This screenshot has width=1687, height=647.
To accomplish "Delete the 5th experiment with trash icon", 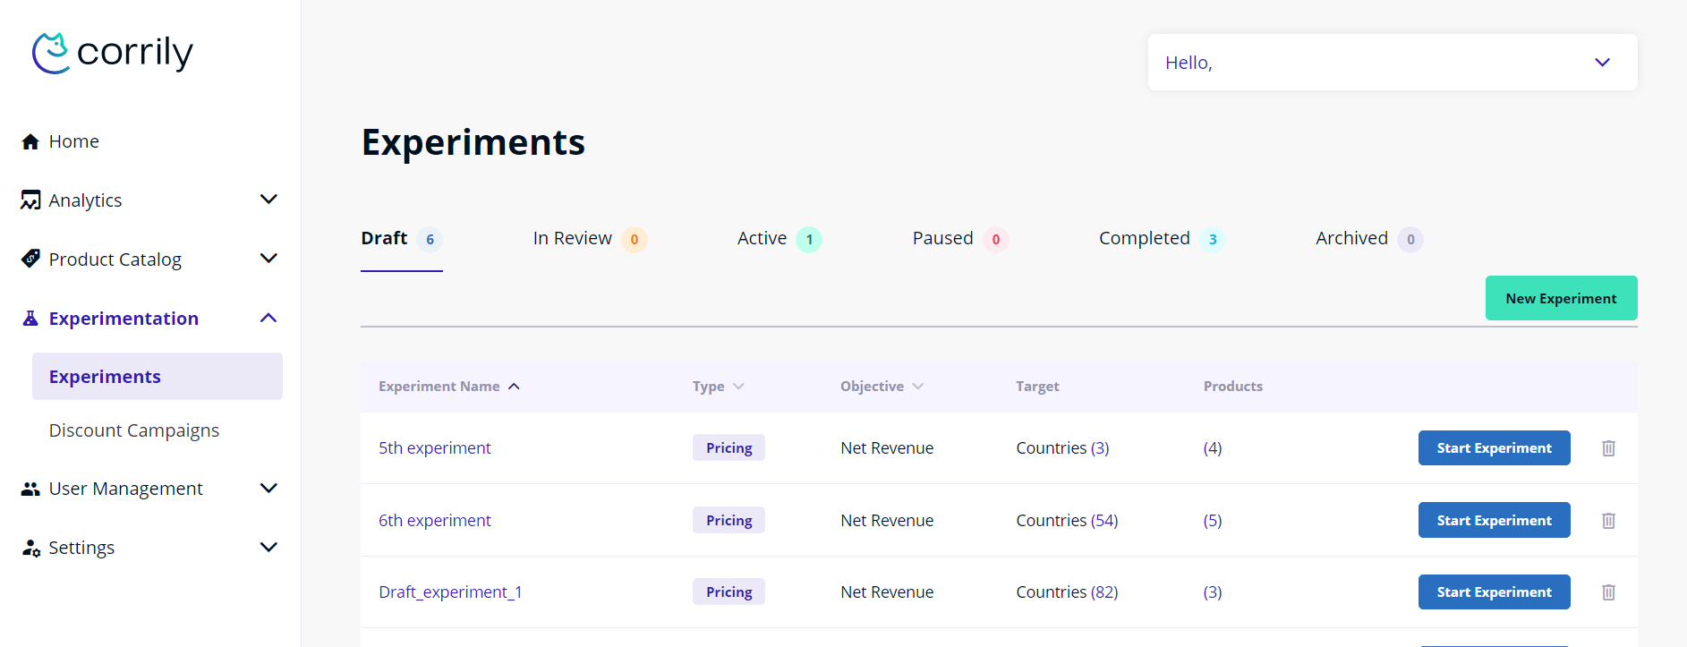I will [1608, 448].
